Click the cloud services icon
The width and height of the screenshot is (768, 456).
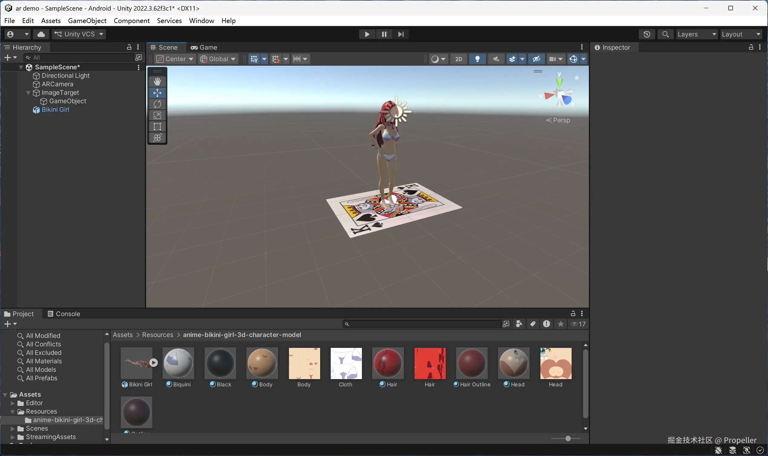tap(41, 34)
